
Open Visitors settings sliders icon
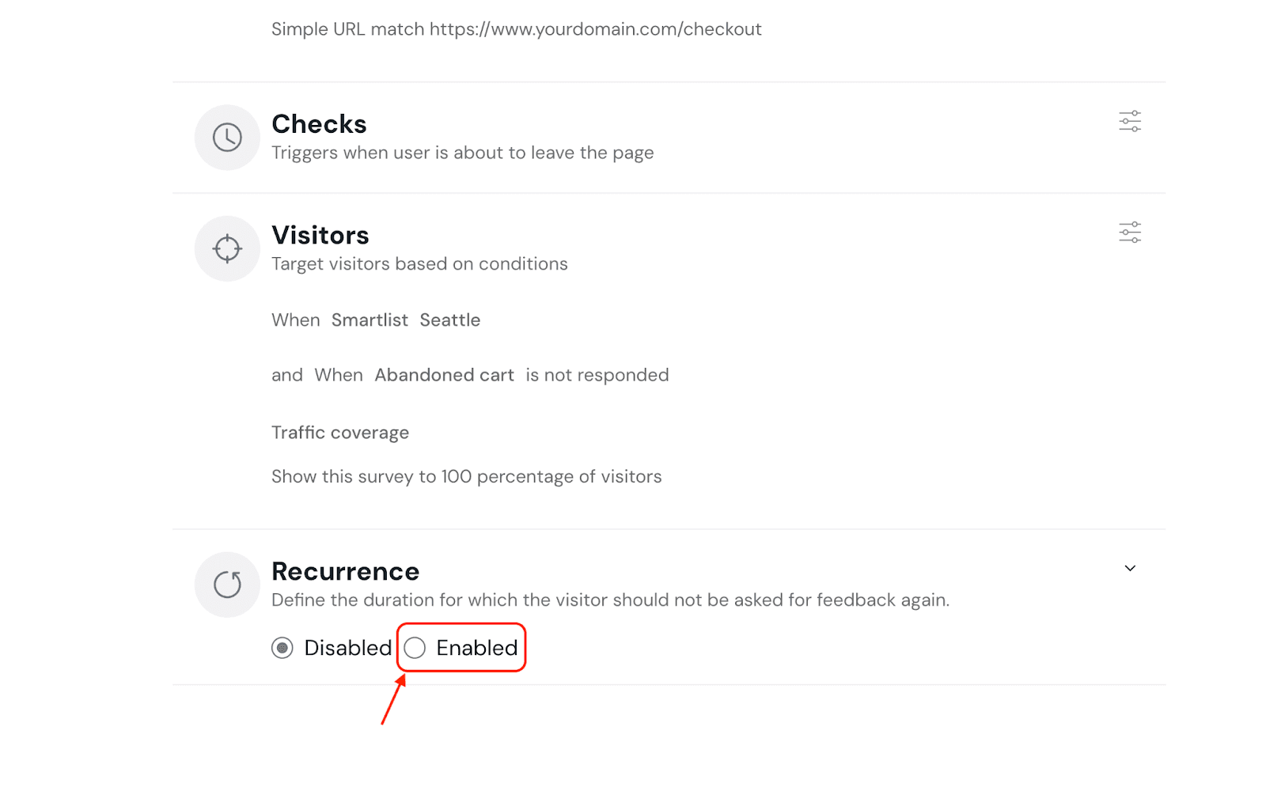[x=1130, y=233]
